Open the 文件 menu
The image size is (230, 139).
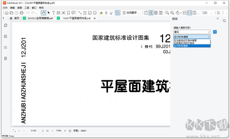tap(5, 8)
